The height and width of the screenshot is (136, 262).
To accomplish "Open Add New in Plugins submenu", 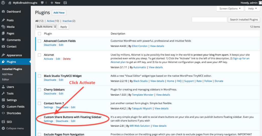I will (7, 74).
